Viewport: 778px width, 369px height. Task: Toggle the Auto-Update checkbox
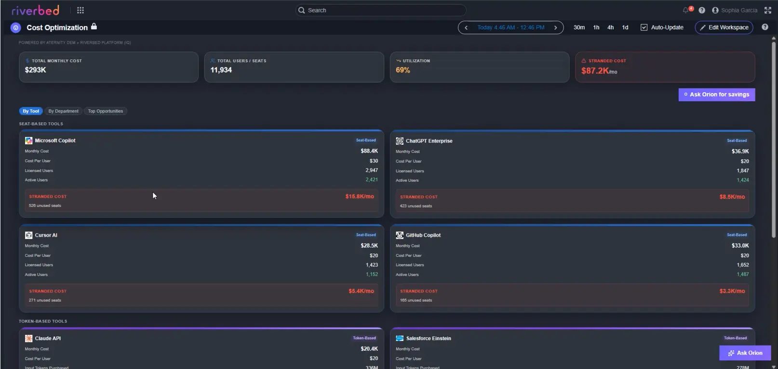644,27
